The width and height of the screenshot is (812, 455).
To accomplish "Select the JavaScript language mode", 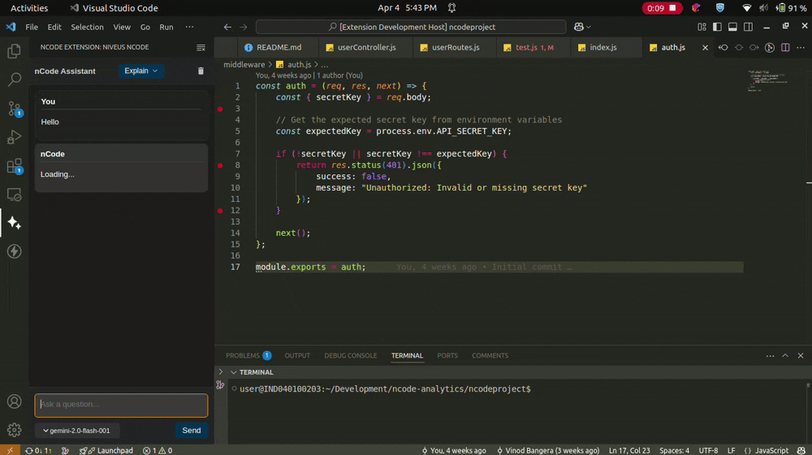I will (x=771, y=450).
